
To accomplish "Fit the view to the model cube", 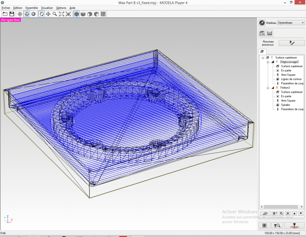I will click(68, 14).
